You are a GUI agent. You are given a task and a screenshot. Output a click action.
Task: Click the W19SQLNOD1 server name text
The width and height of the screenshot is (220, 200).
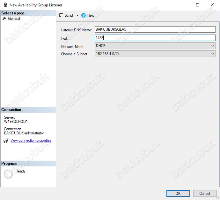[x=16, y=122]
